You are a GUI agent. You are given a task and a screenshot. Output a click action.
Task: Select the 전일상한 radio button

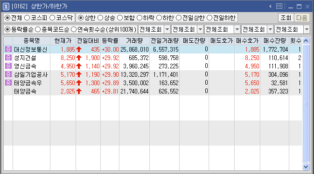pos(179,18)
